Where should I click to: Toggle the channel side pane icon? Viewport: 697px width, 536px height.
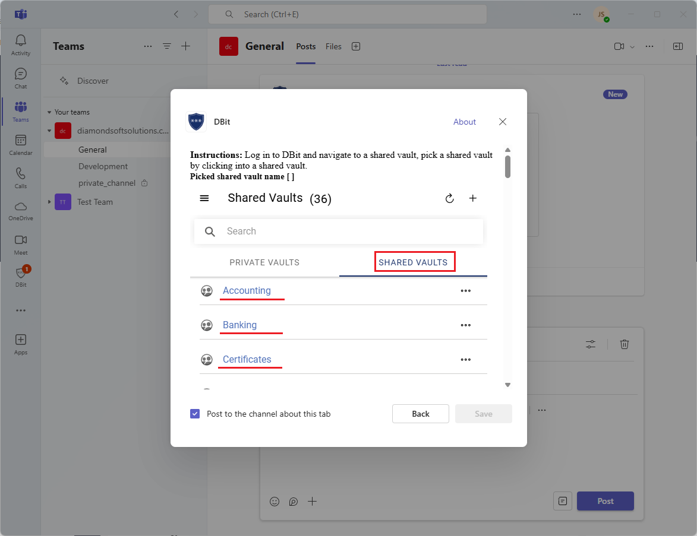pos(678,47)
